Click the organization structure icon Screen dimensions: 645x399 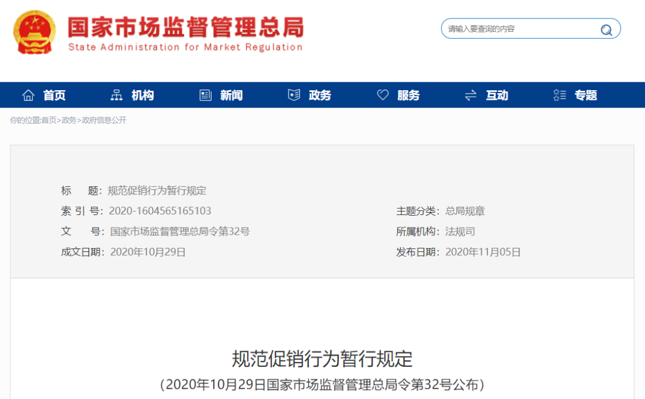(x=116, y=95)
